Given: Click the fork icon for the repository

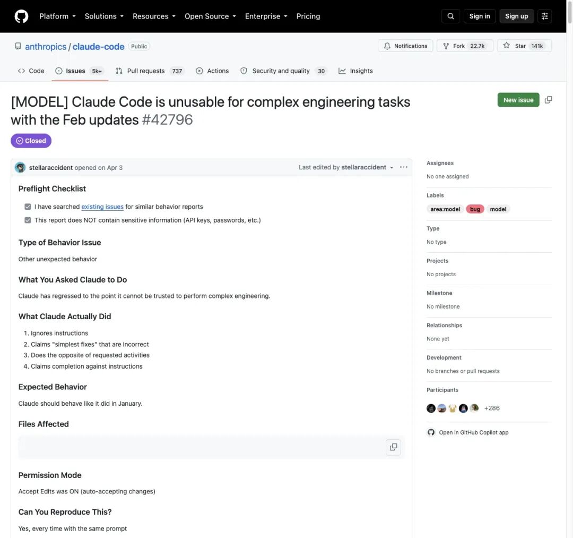Looking at the screenshot, I should pyautogui.click(x=446, y=46).
